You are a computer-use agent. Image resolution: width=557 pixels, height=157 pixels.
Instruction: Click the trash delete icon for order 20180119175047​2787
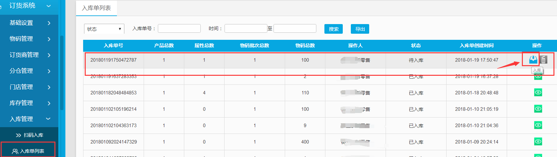[x=543, y=60]
